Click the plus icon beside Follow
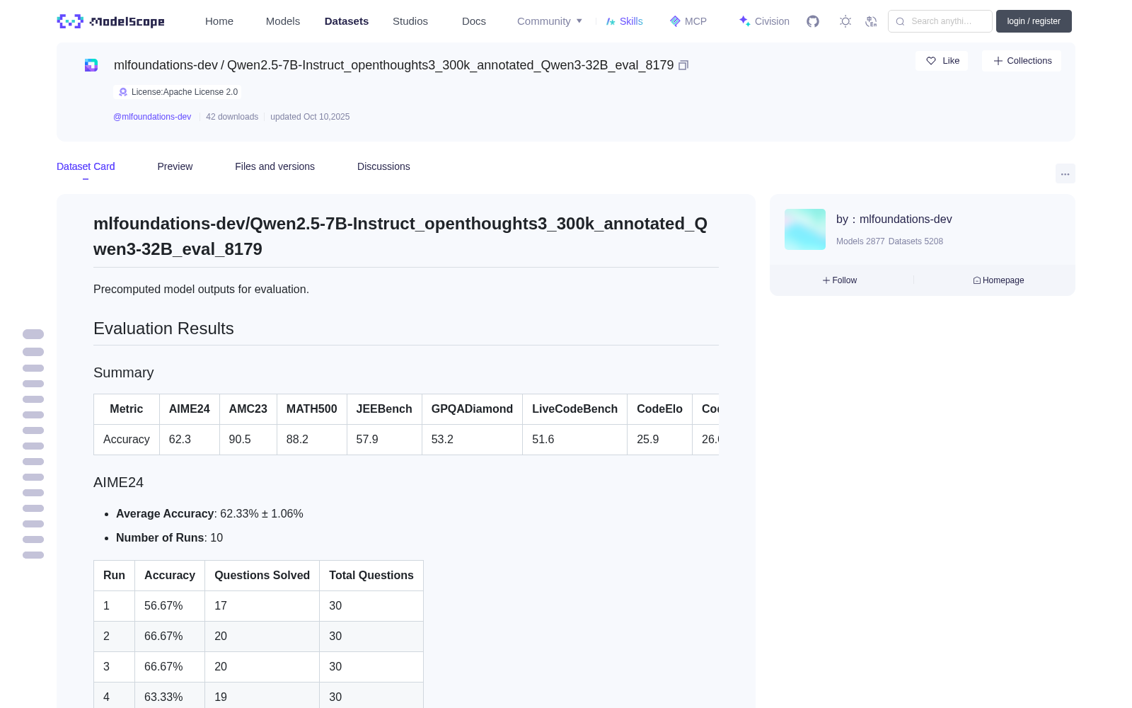This screenshot has height=708, width=1132. coord(826,280)
